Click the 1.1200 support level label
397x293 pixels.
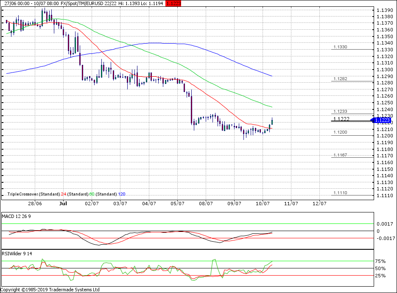[340, 132]
